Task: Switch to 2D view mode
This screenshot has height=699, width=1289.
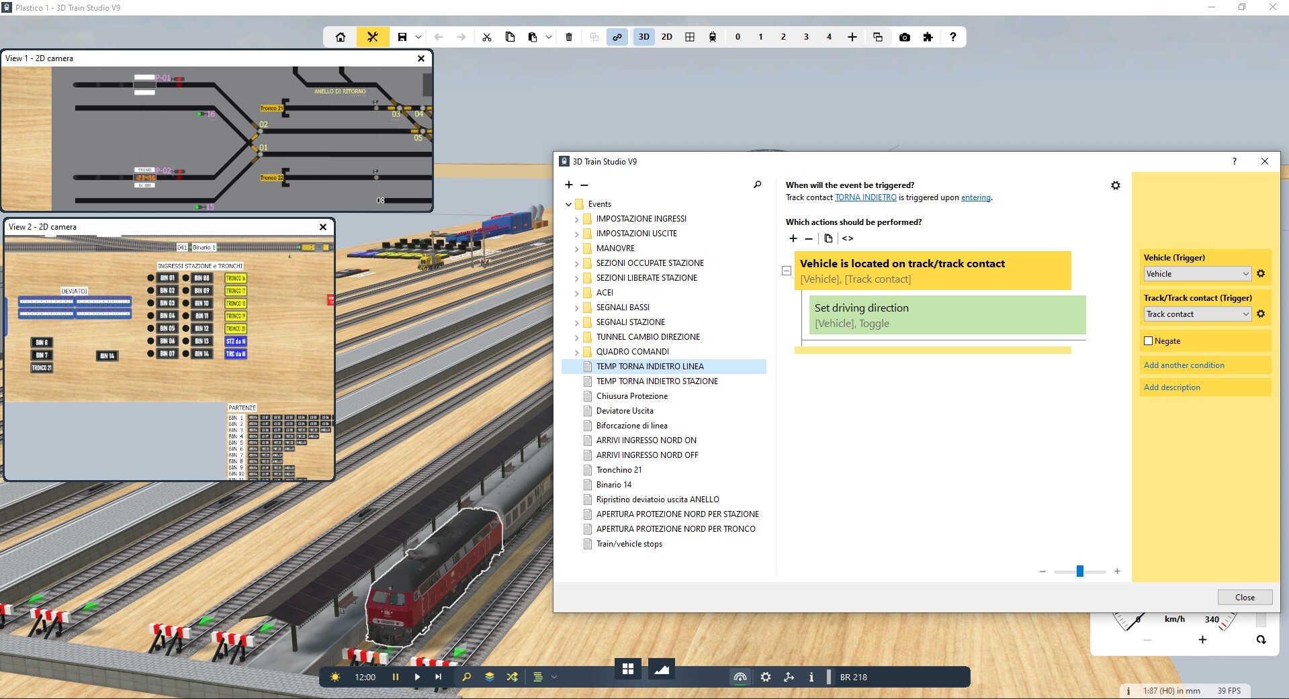Action: [666, 37]
